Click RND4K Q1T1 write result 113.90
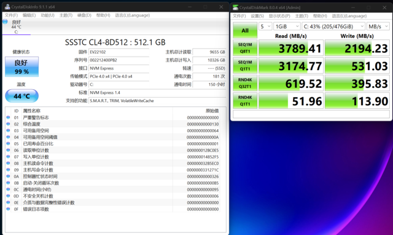The width and height of the screenshot is (393, 235). [357, 100]
